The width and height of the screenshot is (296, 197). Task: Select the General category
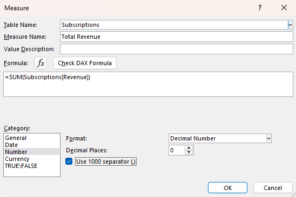pos(32,138)
